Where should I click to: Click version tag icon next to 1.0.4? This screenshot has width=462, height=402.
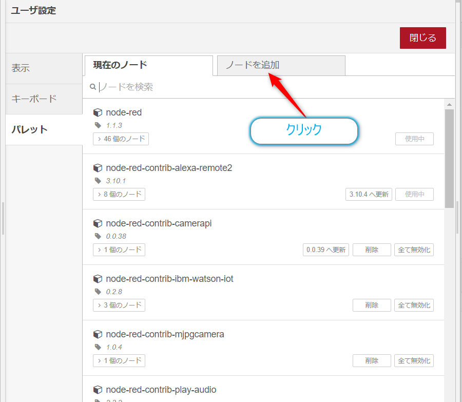[98, 347]
